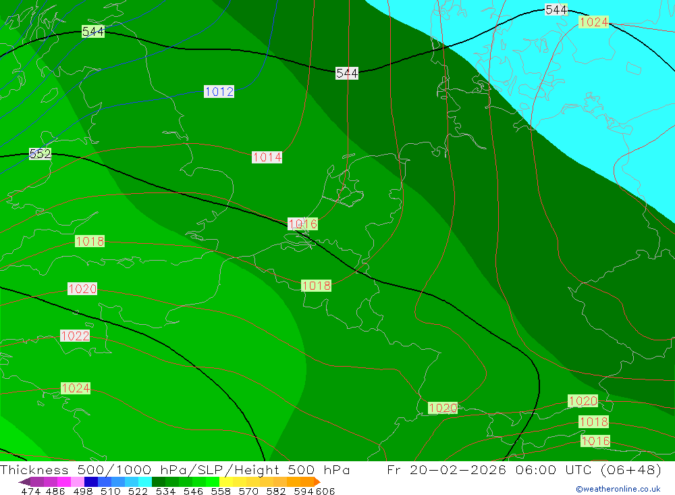Click the red 1022 isobar label
675x495 pixels.
pos(75,336)
